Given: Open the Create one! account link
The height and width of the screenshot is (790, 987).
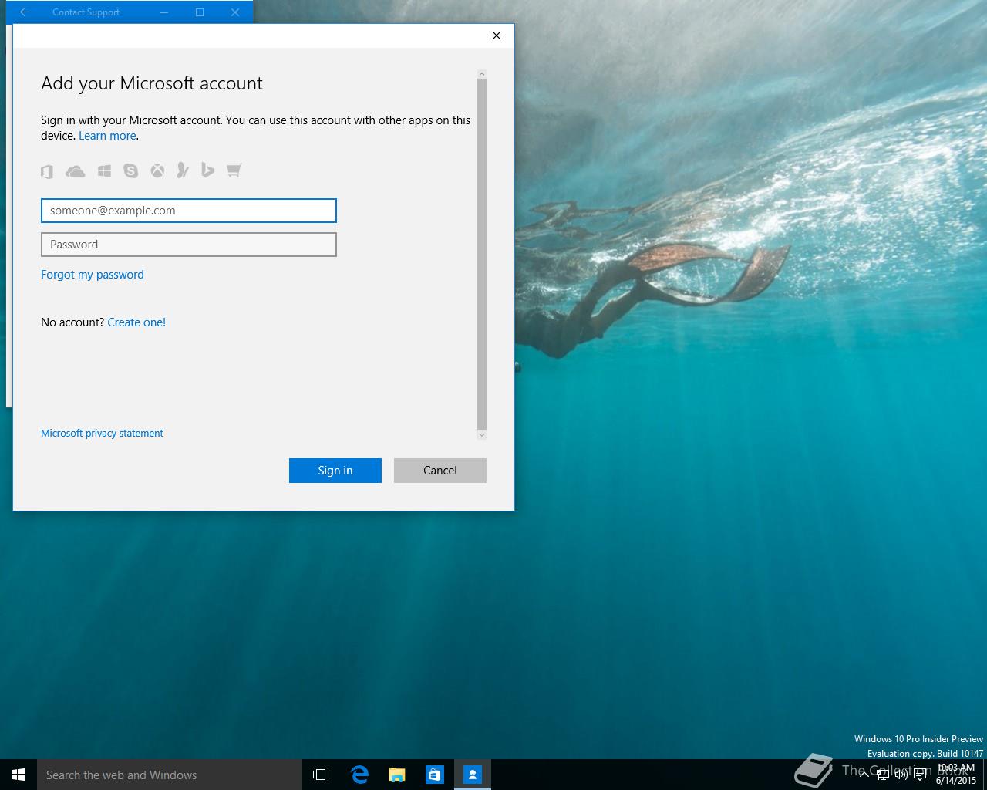Looking at the screenshot, I should pos(136,322).
